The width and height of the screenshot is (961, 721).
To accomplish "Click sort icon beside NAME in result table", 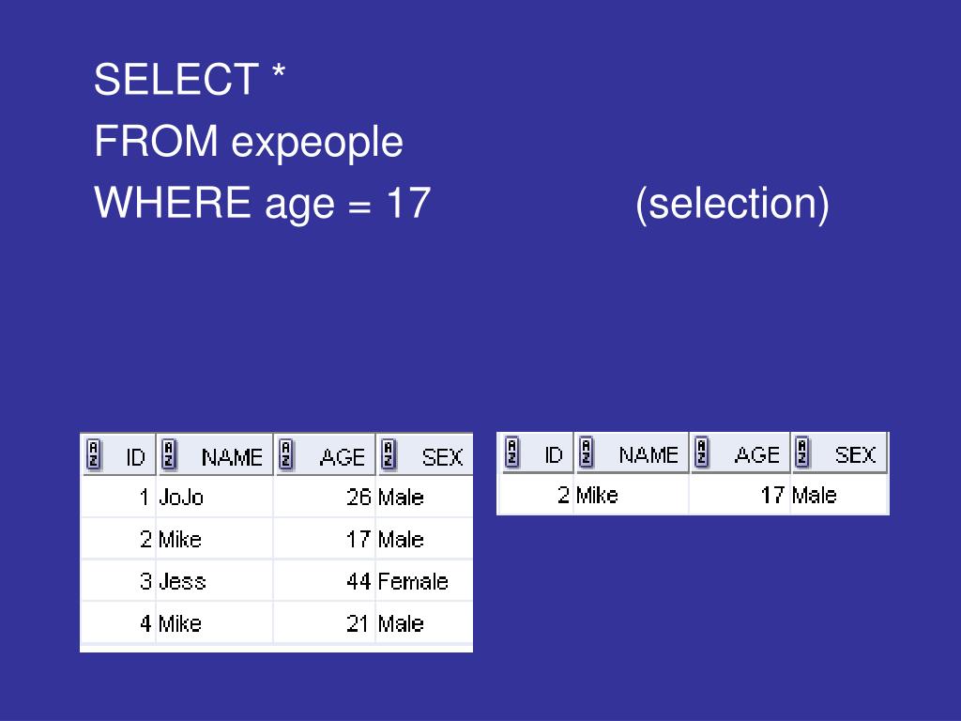I will pyautogui.click(x=587, y=453).
